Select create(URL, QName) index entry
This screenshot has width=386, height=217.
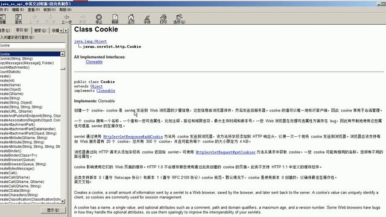[x=16, y=112]
